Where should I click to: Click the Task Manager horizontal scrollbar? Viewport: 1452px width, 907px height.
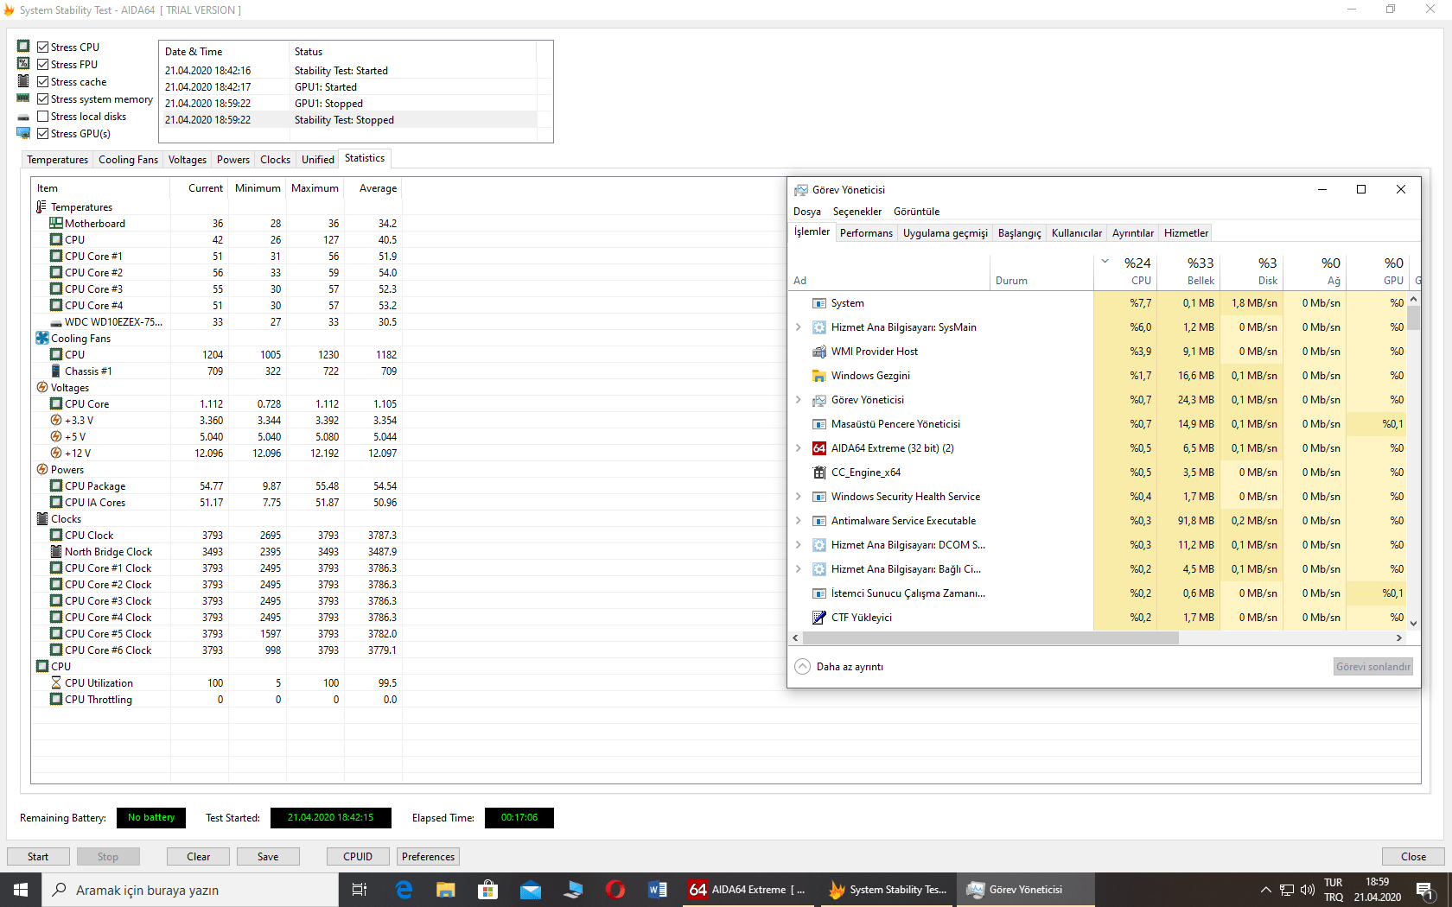[991, 638]
